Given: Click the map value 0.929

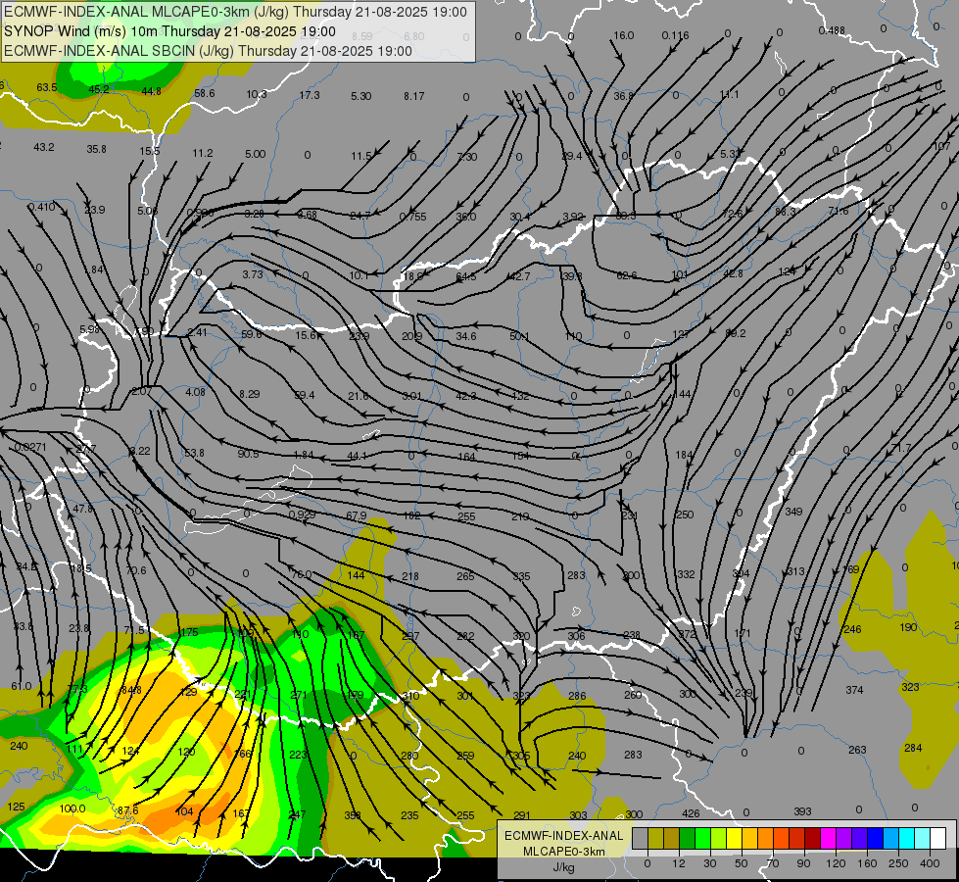Looking at the screenshot, I should pyautogui.click(x=302, y=514).
